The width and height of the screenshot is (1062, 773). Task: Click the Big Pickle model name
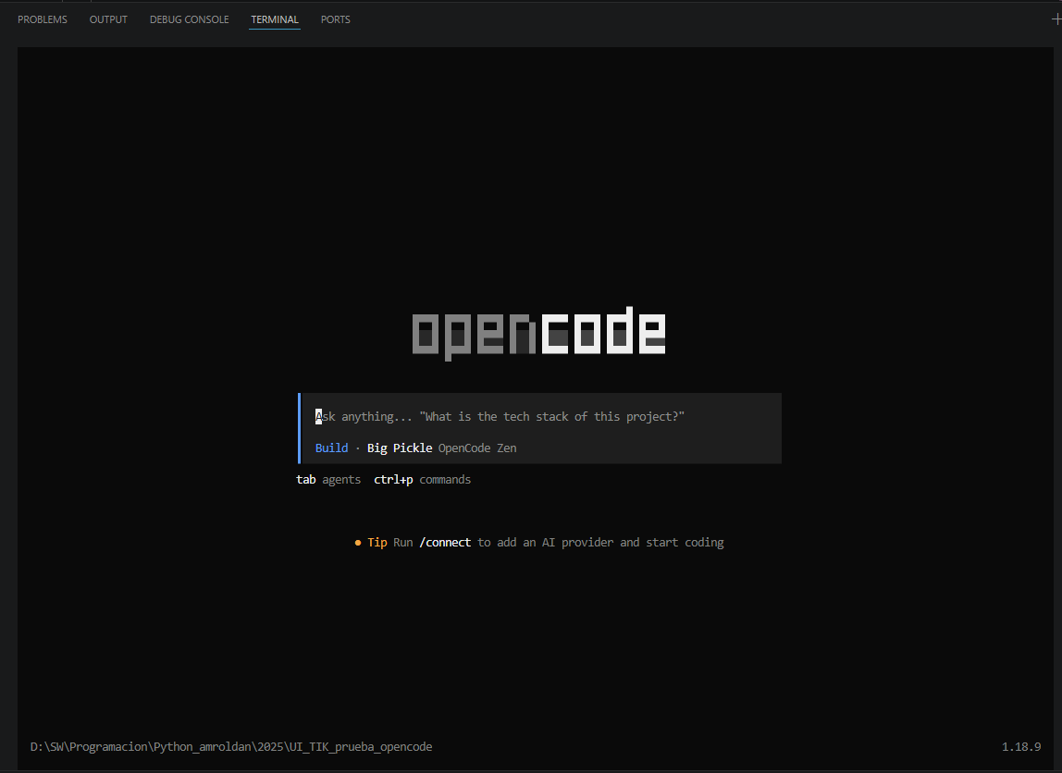(400, 448)
